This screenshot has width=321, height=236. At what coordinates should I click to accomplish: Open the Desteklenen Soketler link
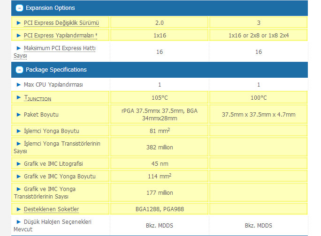51,209
